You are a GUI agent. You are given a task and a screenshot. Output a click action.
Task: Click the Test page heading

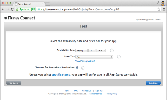tap(83, 26)
